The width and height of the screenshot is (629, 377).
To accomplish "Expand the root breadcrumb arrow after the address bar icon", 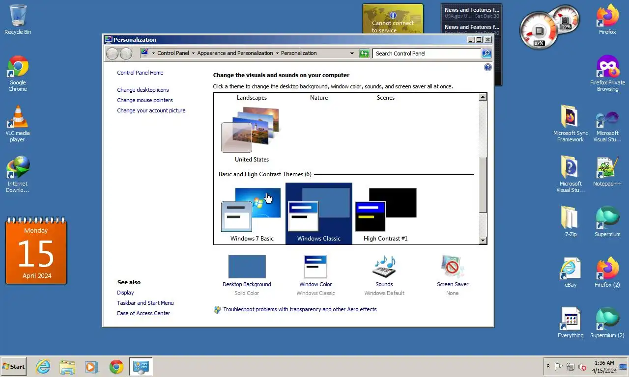I will 153,53.
